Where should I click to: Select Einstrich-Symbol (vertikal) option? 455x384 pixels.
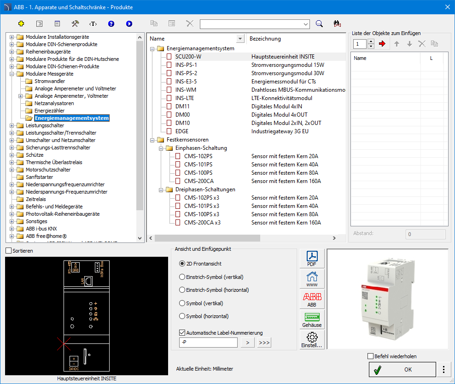182,277
